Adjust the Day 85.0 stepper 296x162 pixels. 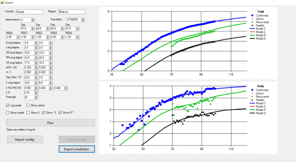pyautogui.click(x=62, y=29)
